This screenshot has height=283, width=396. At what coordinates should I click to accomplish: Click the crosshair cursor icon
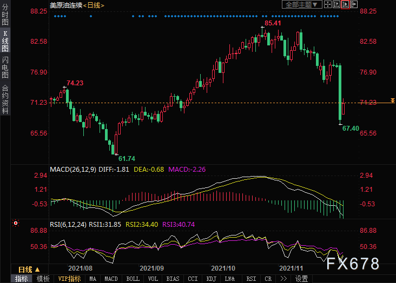(327, 4)
